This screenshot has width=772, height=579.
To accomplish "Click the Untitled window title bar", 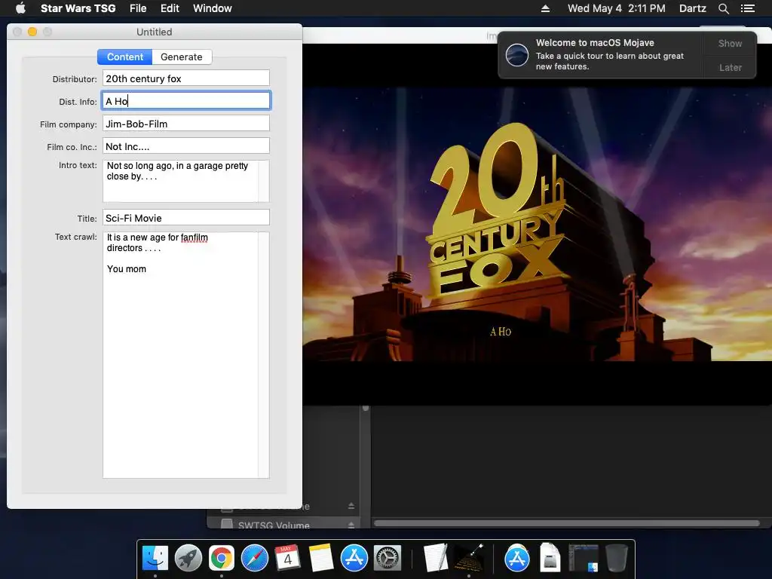I will point(154,32).
